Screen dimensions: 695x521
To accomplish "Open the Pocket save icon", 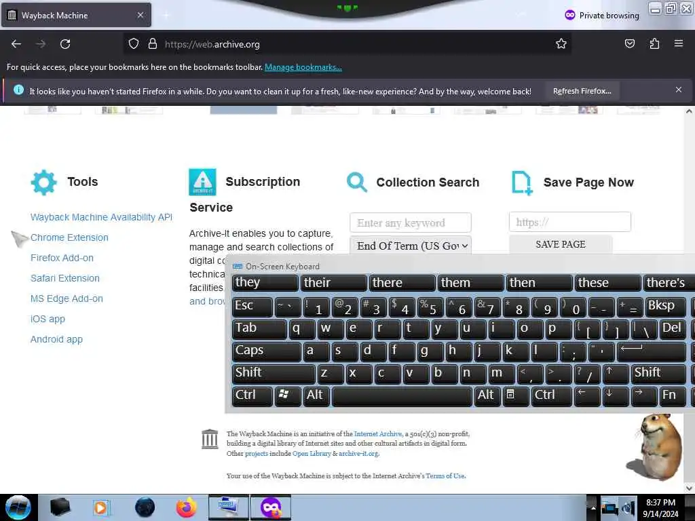I will pyautogui.click(x=629, y=44).
